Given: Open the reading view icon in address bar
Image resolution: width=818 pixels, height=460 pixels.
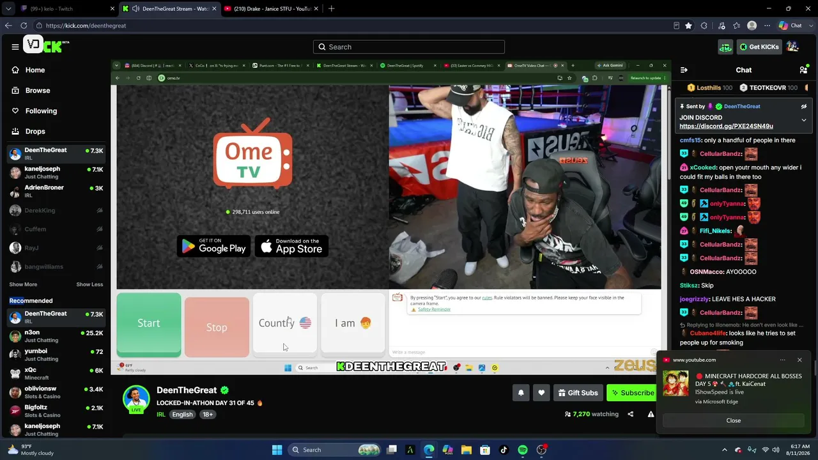Looking at the screenshot, I should click(676, 26).
